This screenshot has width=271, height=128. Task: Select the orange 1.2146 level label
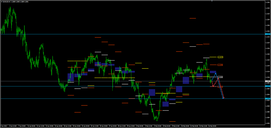[x=220, y=65]
